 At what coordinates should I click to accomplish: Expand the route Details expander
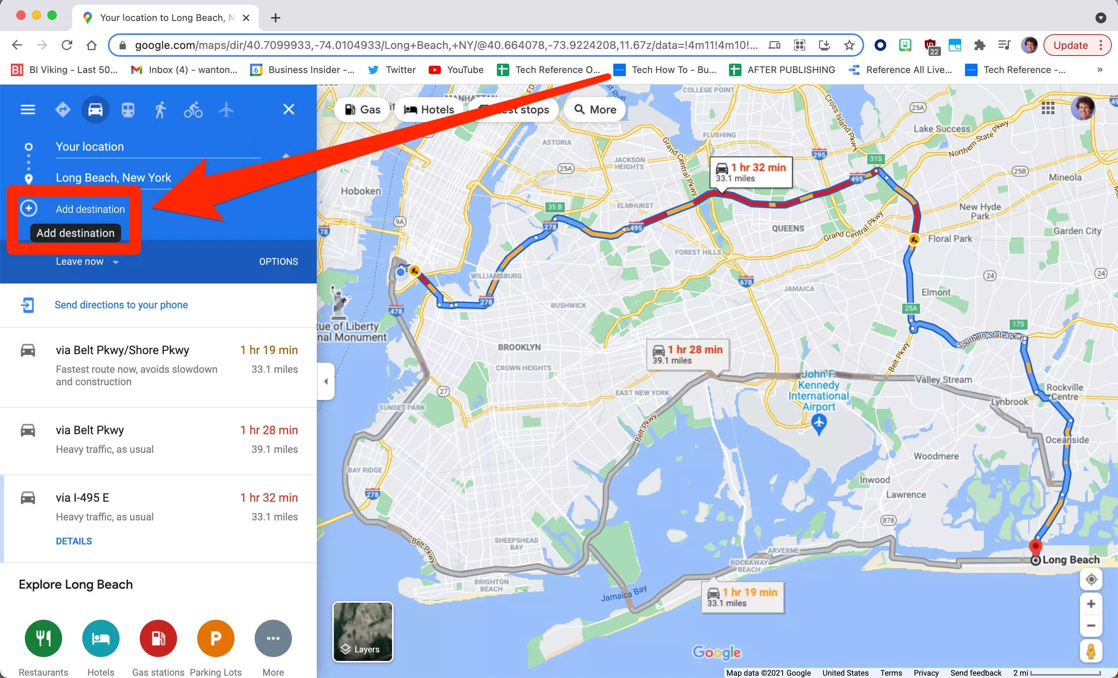pos(73,541)
